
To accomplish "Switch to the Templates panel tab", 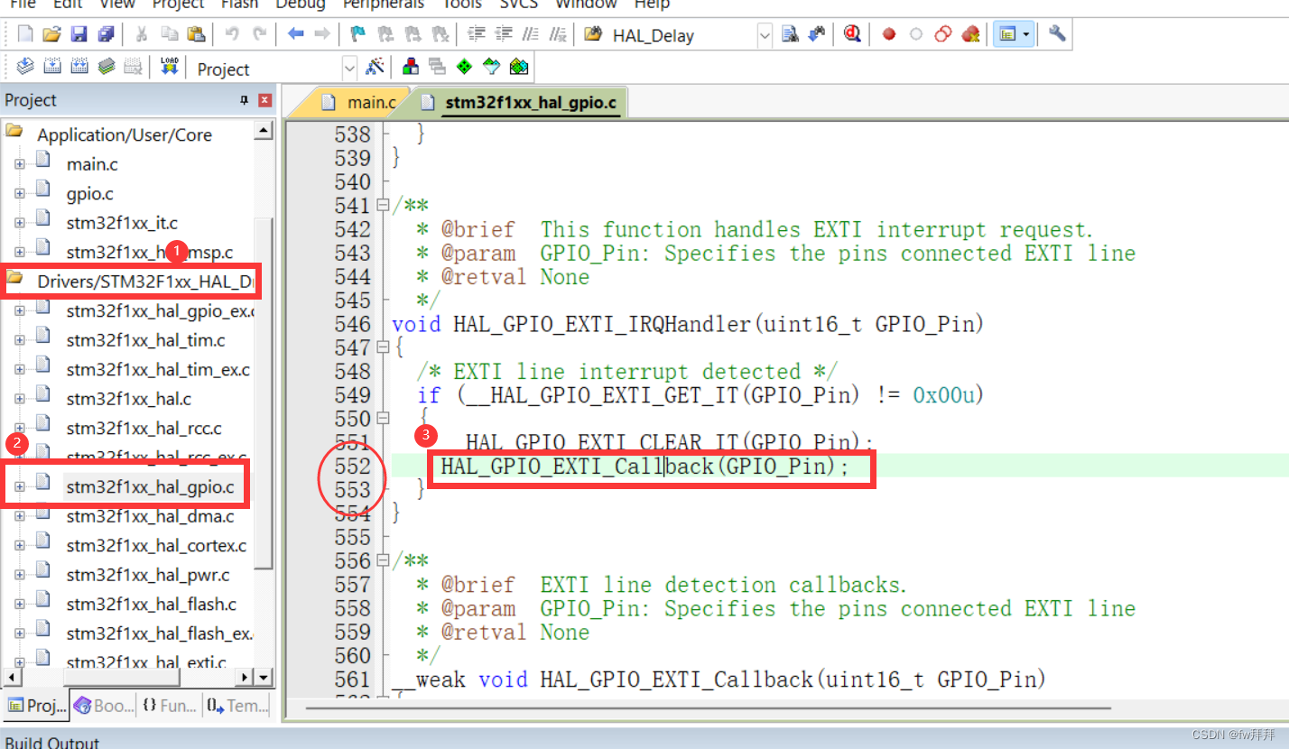I will point(236,706).
